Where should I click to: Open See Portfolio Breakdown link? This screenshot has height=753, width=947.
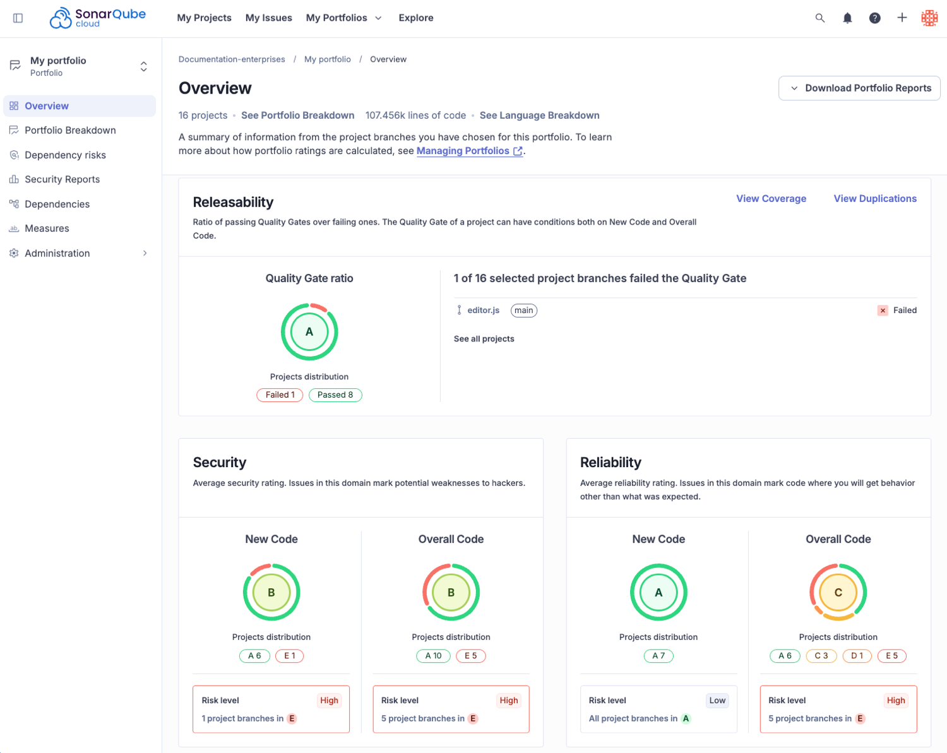298,116
